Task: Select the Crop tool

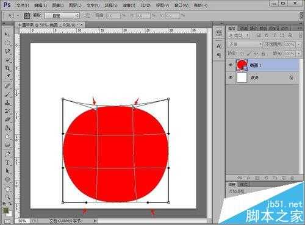Action: pos(7,68)
